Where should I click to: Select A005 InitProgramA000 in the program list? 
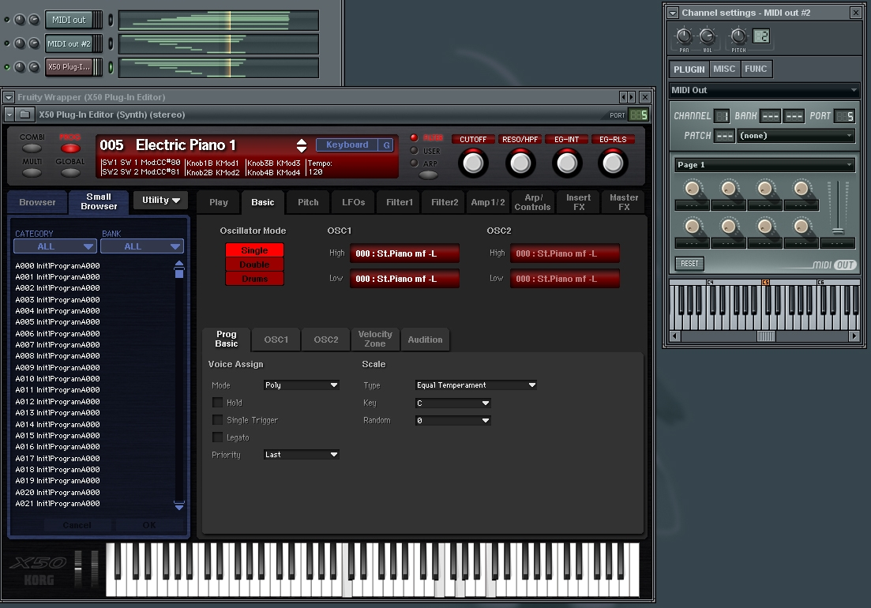[x=58, y=322]
